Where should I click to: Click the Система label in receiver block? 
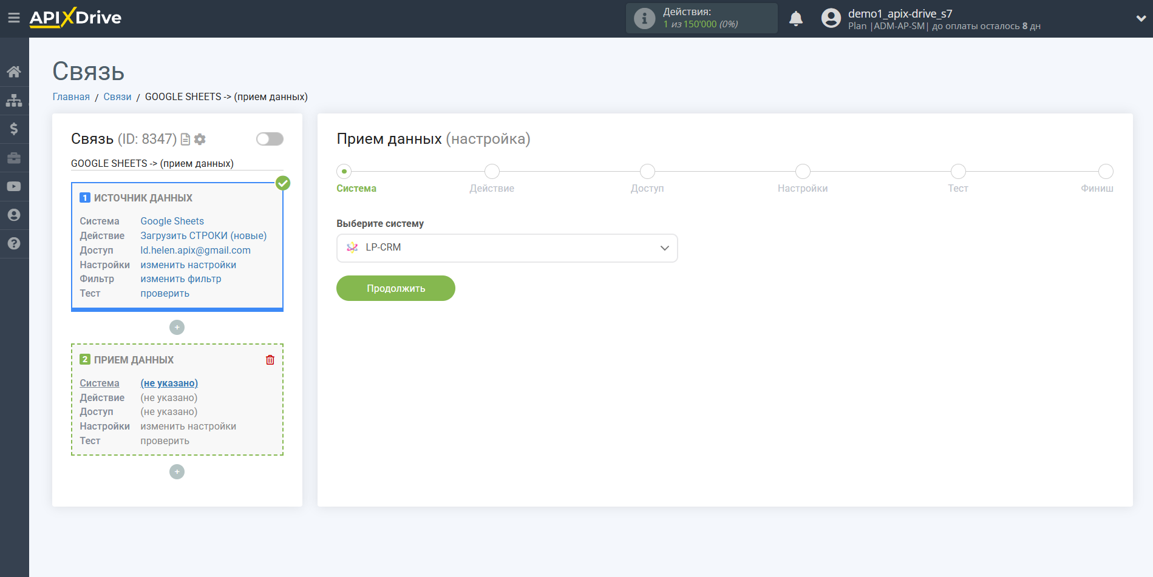pyautogui.click(x=100, y=383)
